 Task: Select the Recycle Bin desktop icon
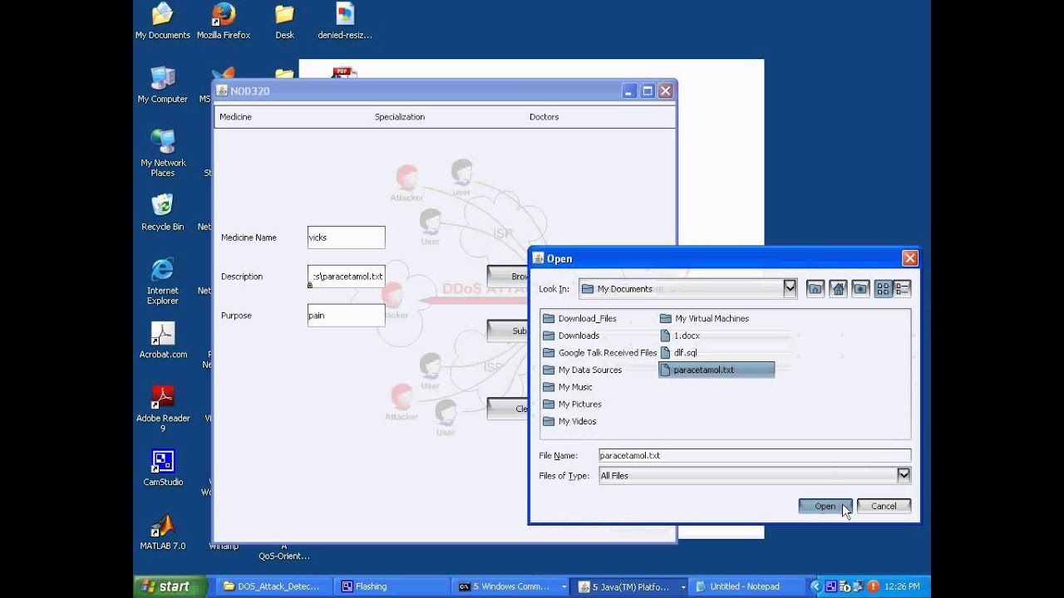coord(163,213)
